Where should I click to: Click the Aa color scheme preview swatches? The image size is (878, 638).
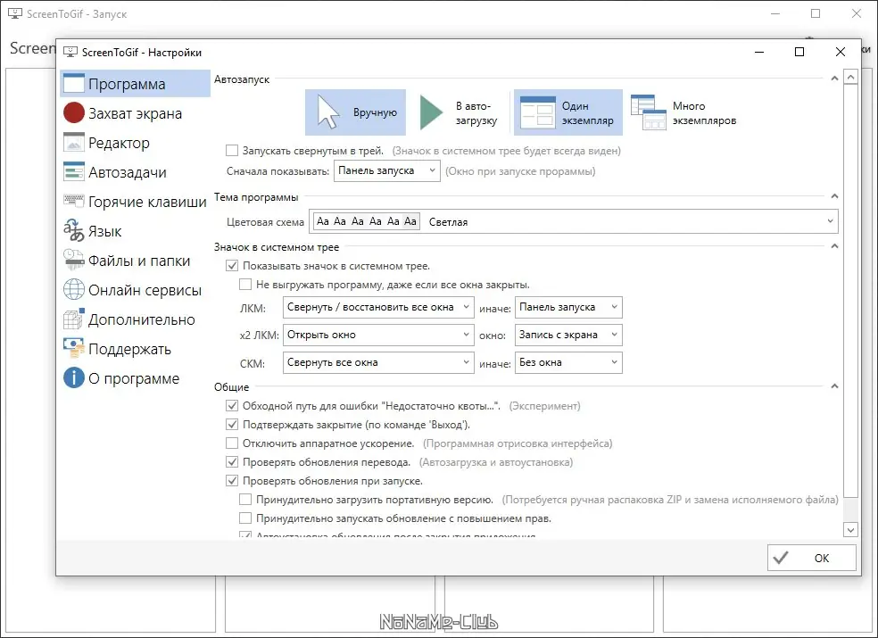click(x=366, y=221)
